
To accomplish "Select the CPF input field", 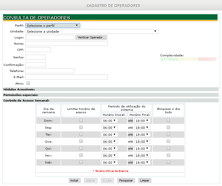I will (38, 50).
